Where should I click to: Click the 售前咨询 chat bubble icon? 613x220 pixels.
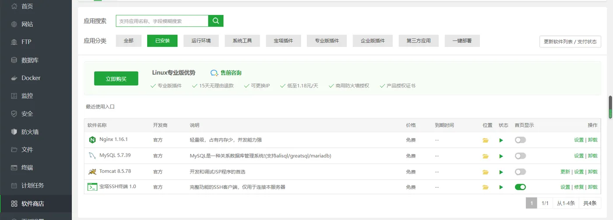214,73
